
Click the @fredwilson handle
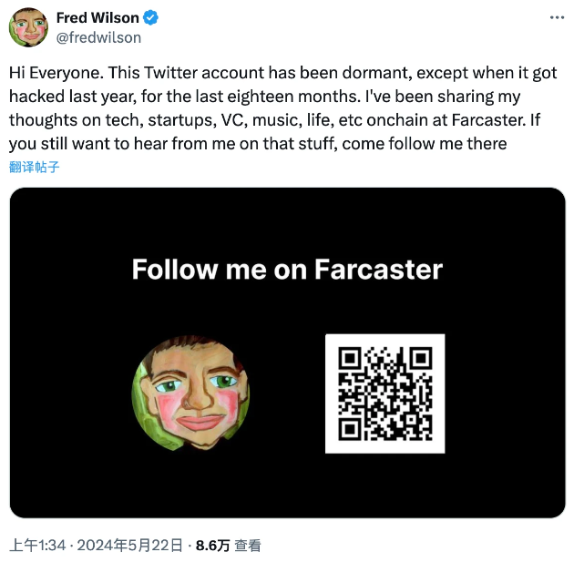98,37
